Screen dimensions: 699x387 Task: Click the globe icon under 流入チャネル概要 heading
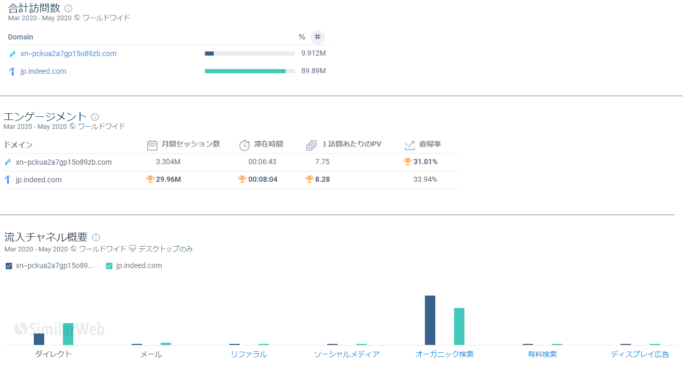tap(74, 249)
